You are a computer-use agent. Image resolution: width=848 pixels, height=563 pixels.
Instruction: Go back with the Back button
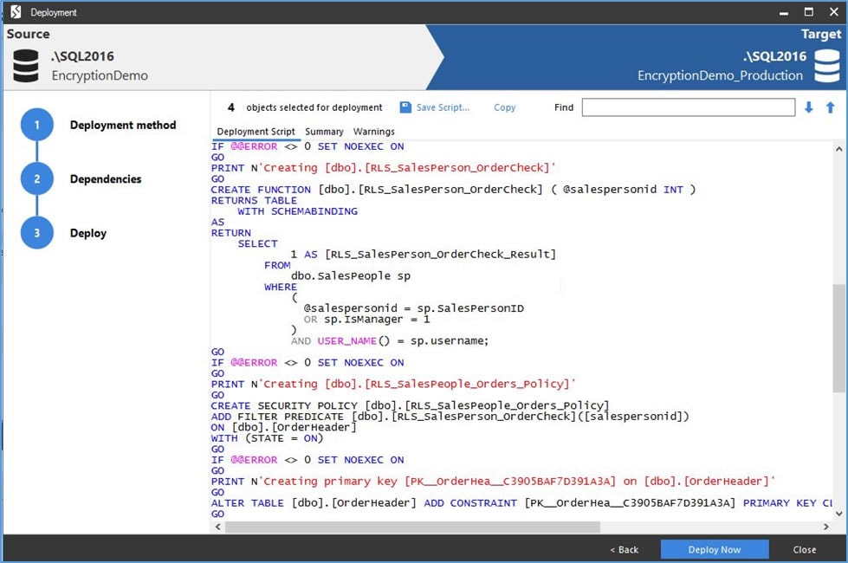pyautogui.click(x=624, y=549)
